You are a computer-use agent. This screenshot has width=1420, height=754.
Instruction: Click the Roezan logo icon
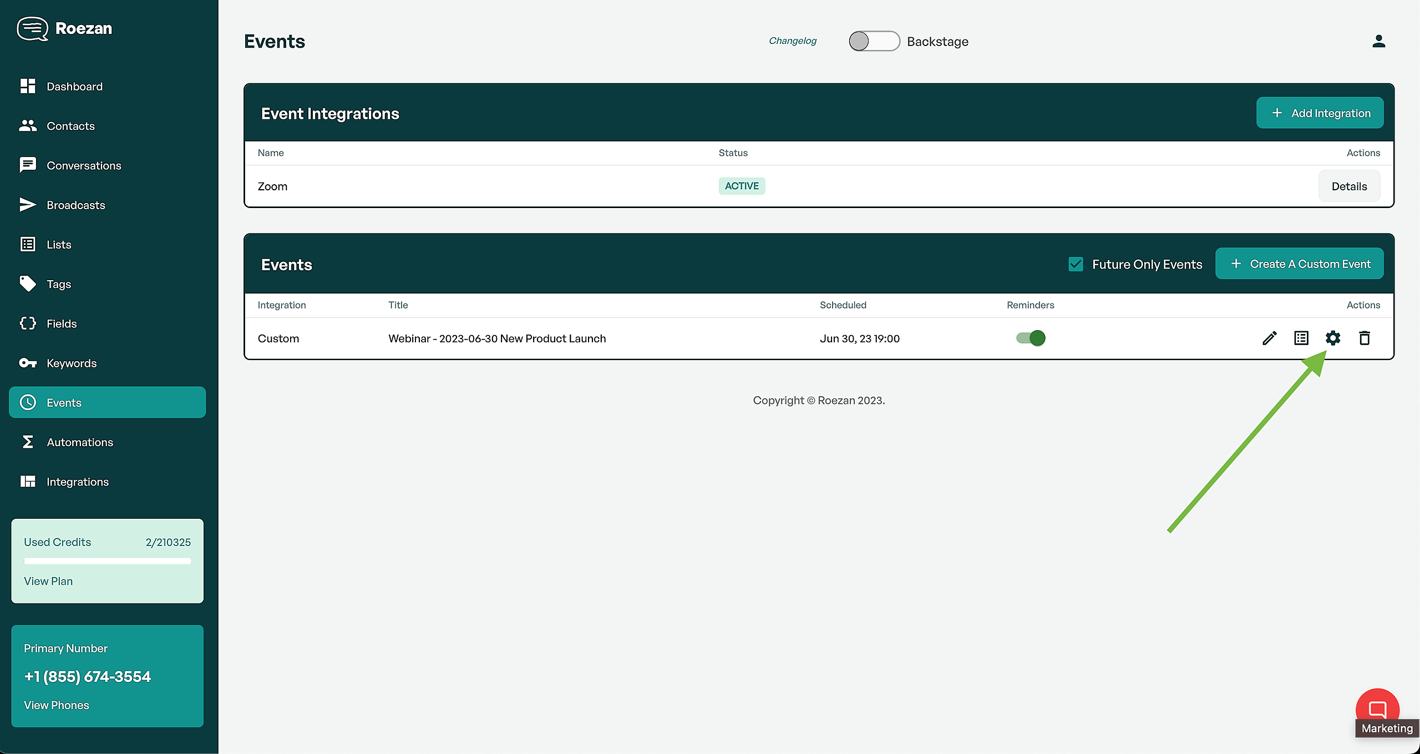[32, 29]
